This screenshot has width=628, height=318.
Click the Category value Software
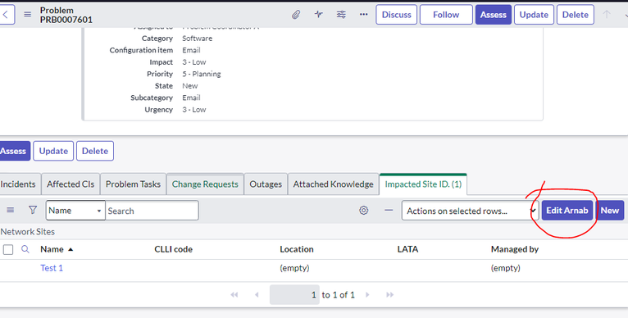point(197,39)
